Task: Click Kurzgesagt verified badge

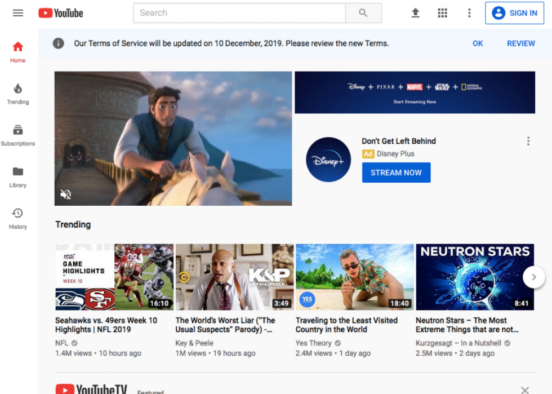Action: pyautogui.click(x=508, y=343)
